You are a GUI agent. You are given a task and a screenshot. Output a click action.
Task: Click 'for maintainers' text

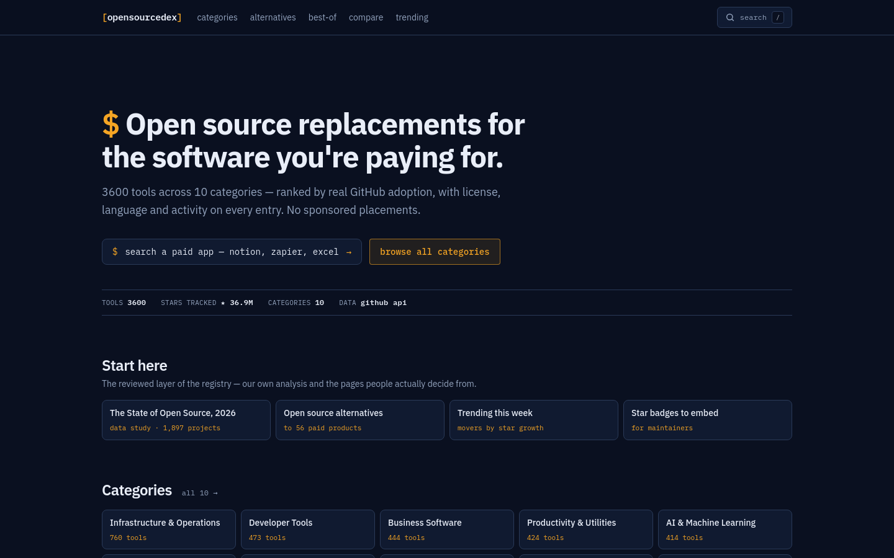point(662,428)
